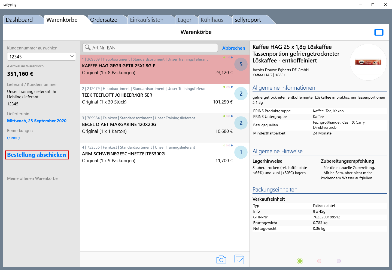Click the Allgemeine Hinweise section header
The image size is (392, 270).
[277, 151]
